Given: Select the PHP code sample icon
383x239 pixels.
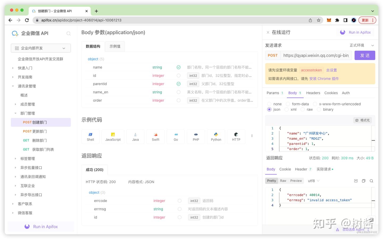Looking at the screenshot, I should click(x=196, y=137).
